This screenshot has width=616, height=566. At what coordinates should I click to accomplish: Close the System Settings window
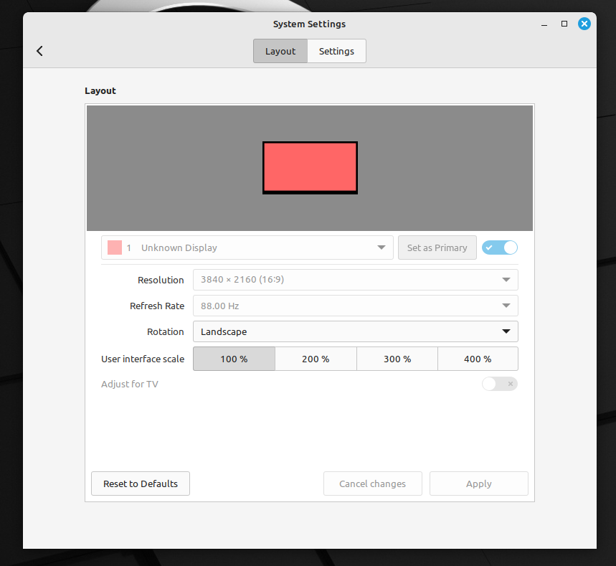click(x=584, y=24)
